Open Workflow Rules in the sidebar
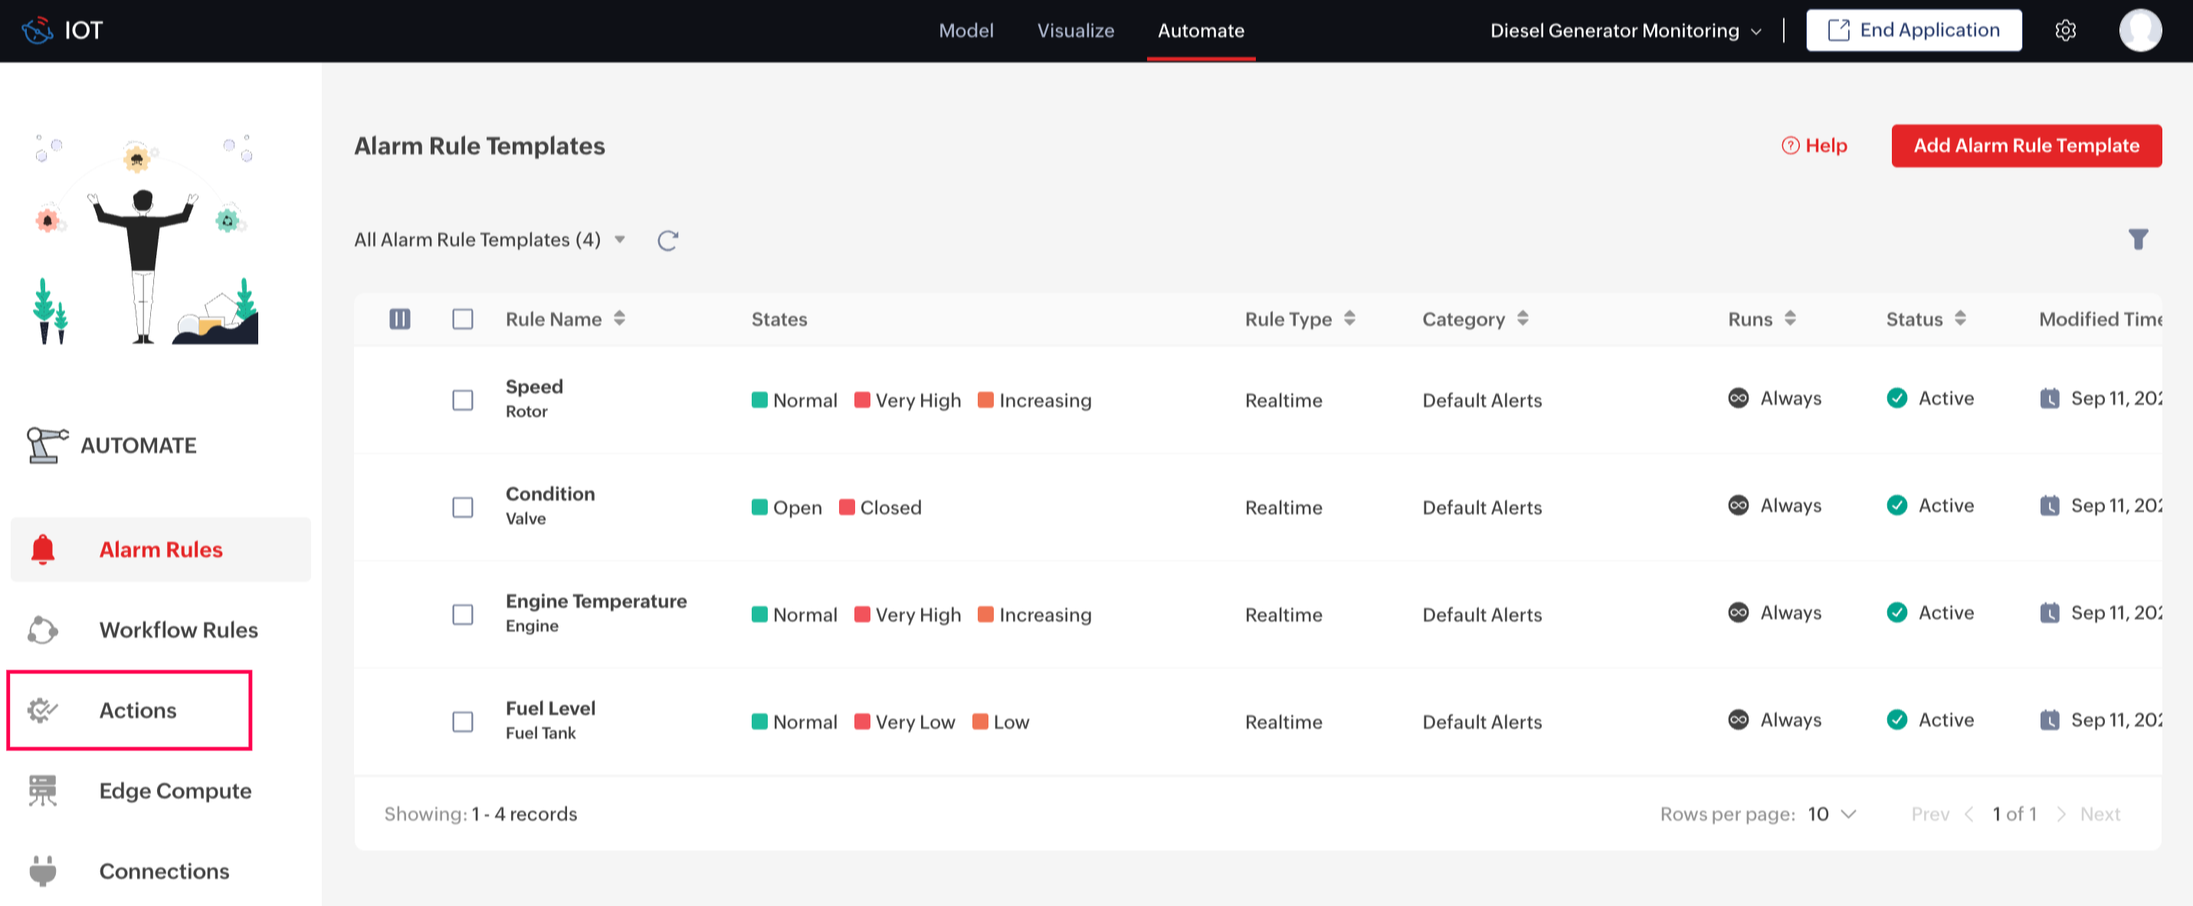The image size is (2193, 906). click(x=178, y=630)
